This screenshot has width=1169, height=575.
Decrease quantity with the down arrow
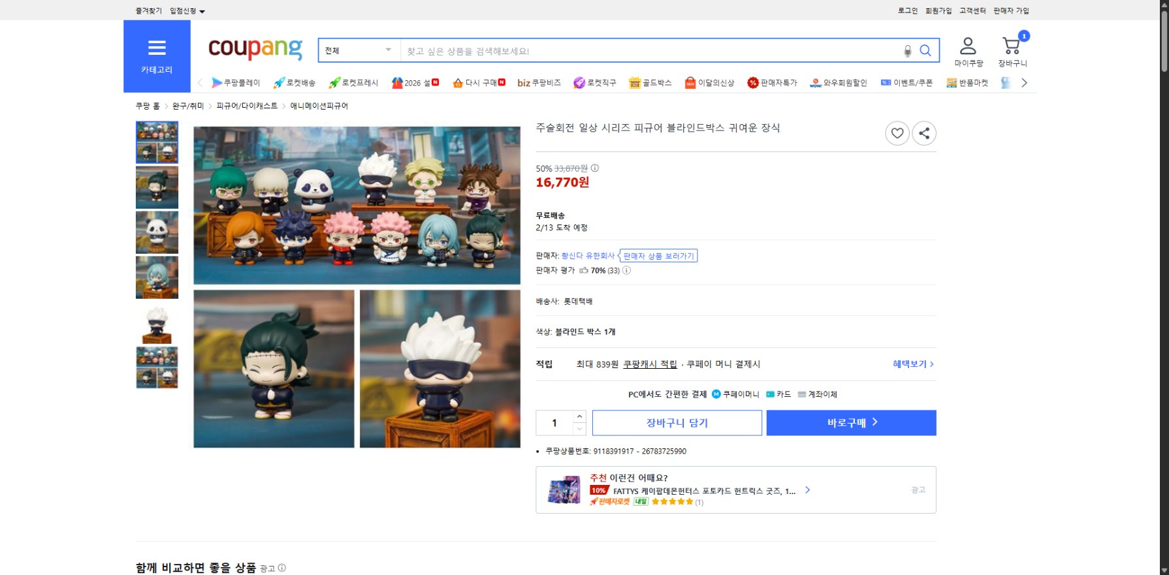[x=579, y=429]
